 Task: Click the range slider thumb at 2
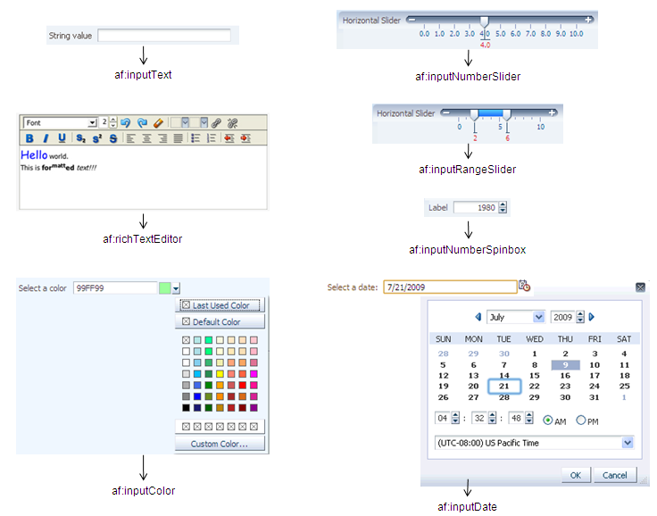tap(474, 114)
